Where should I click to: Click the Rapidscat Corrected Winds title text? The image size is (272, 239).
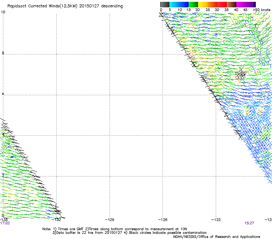(65, 6)
